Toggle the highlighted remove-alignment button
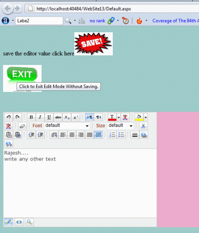Screen dimensions: 199x233 [x=98, y=135]
